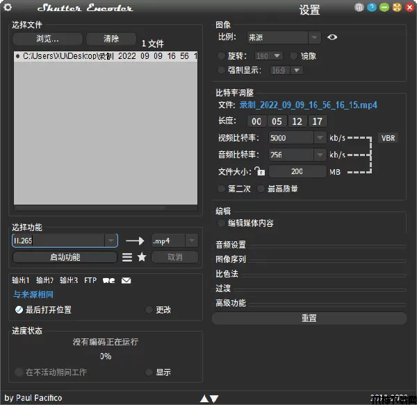Click the 浏览... browse button

click(x=47, y=39)
